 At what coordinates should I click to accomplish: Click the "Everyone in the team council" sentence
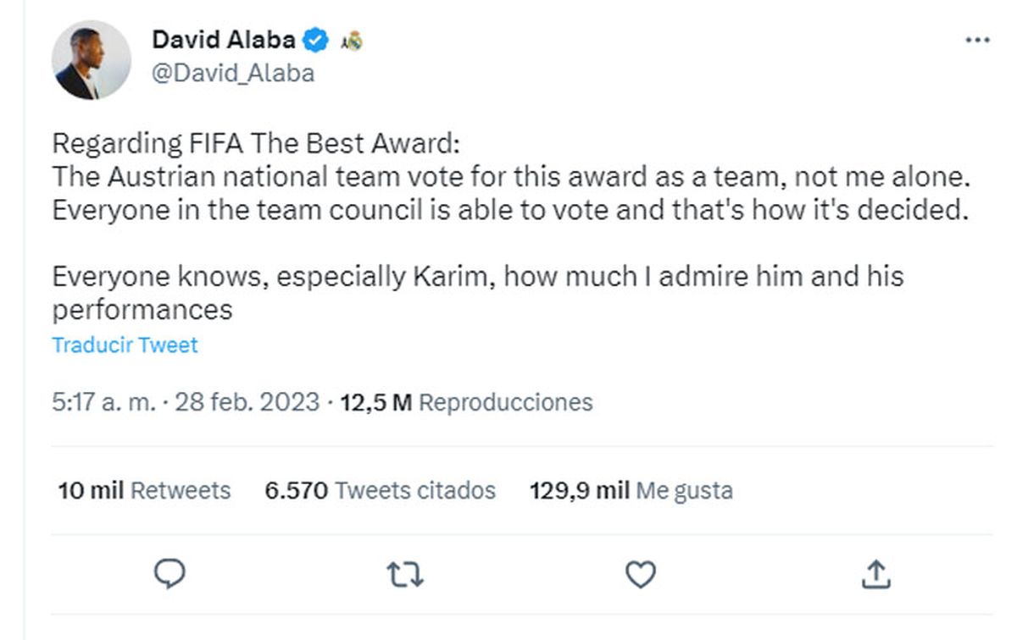point(509,210)
